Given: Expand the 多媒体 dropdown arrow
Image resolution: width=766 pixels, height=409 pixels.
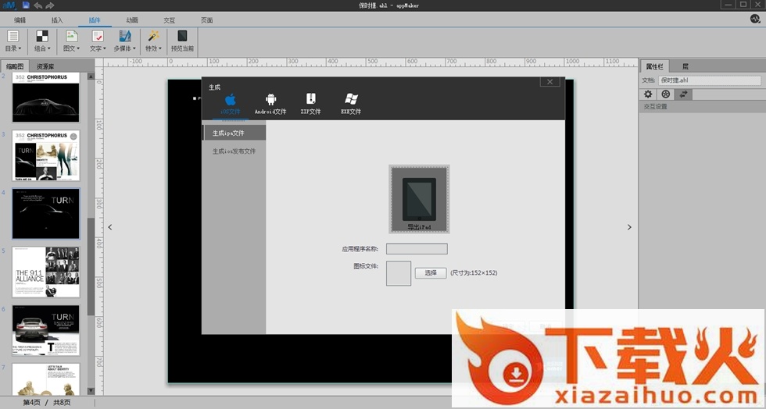Looking at the screenshot, I should [134, 49].
